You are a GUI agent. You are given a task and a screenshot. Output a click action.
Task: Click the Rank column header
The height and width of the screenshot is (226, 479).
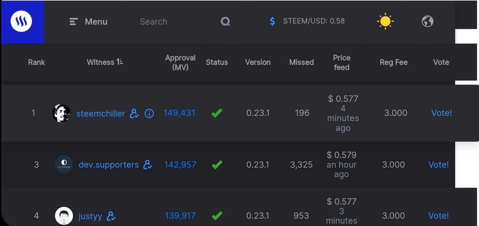pos(36,62)
